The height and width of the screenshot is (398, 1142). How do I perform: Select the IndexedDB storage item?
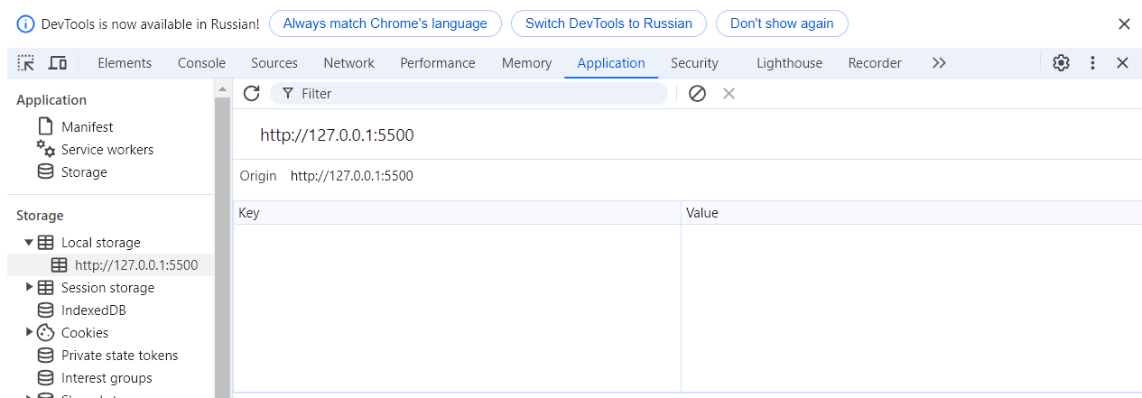93,310
